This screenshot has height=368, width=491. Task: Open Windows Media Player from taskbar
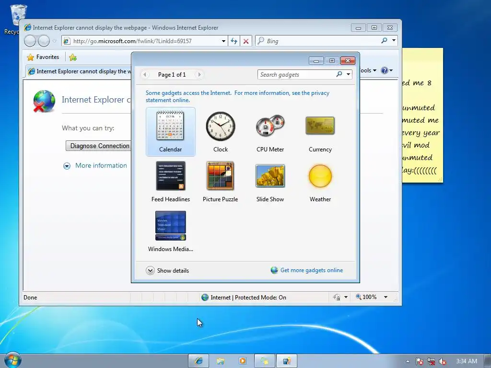tap(242, 361)
